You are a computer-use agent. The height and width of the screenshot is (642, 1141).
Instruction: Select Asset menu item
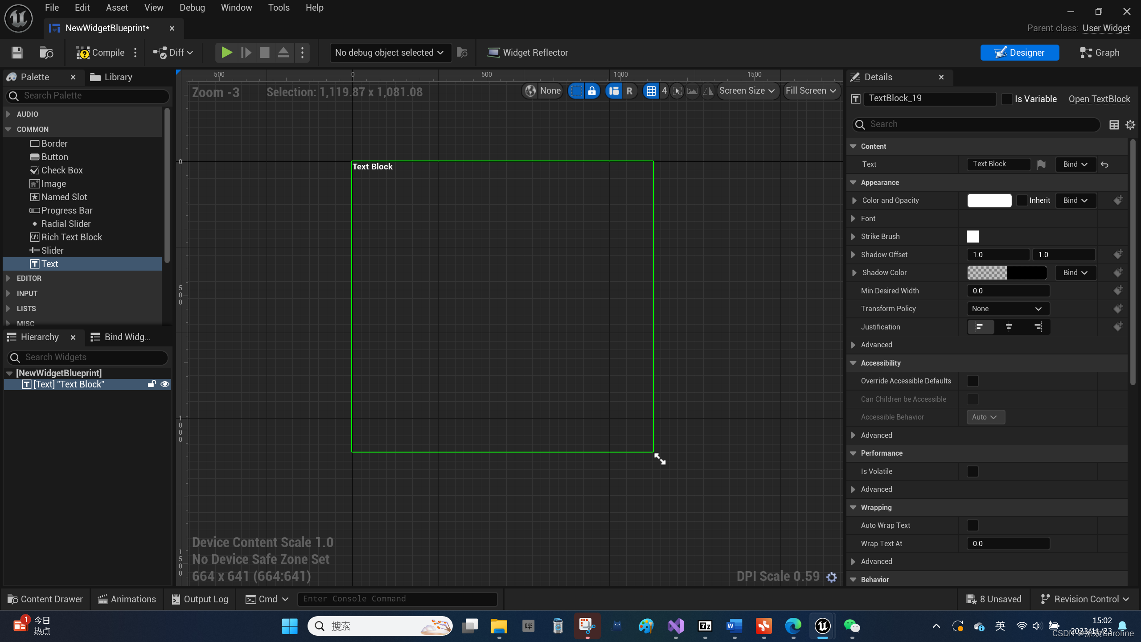(x=117, y=7)
